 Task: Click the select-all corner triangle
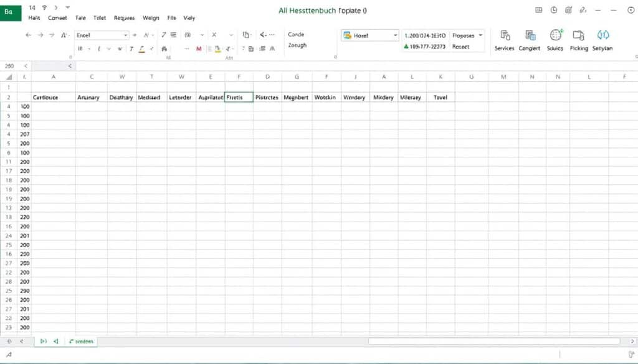tap(9, 77)
